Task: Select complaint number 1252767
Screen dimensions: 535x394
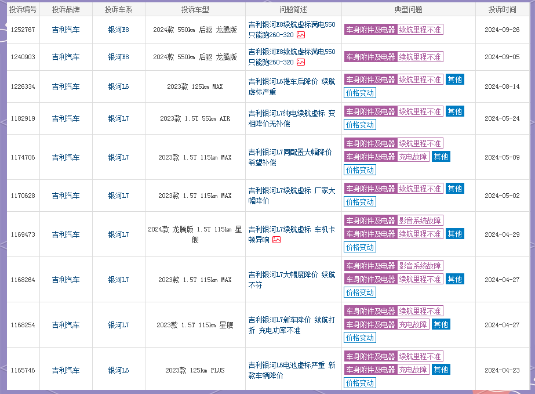Action: pos(23,30)
